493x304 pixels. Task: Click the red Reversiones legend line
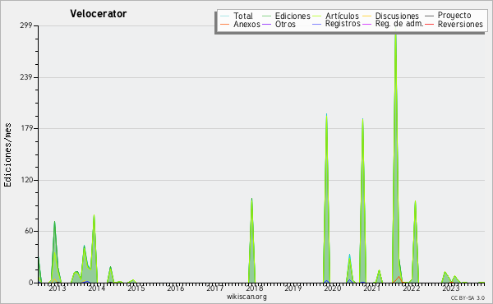(430, 24)
